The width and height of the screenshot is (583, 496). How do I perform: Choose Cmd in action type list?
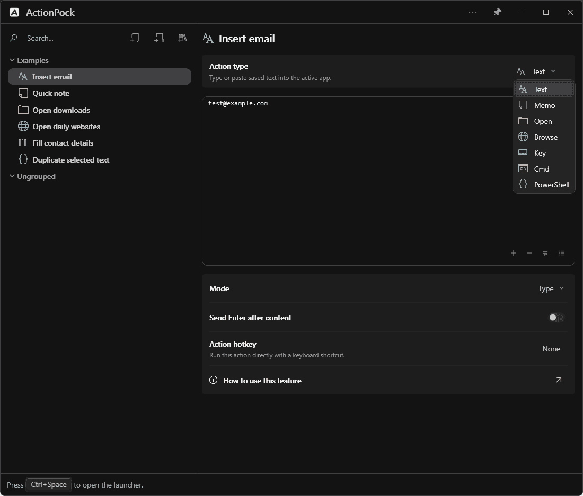[x=544, y=169]
